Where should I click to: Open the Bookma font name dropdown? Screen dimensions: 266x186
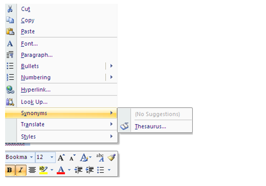click(x=31, y=157)
